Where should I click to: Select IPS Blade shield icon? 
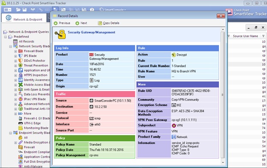(21, 56)
